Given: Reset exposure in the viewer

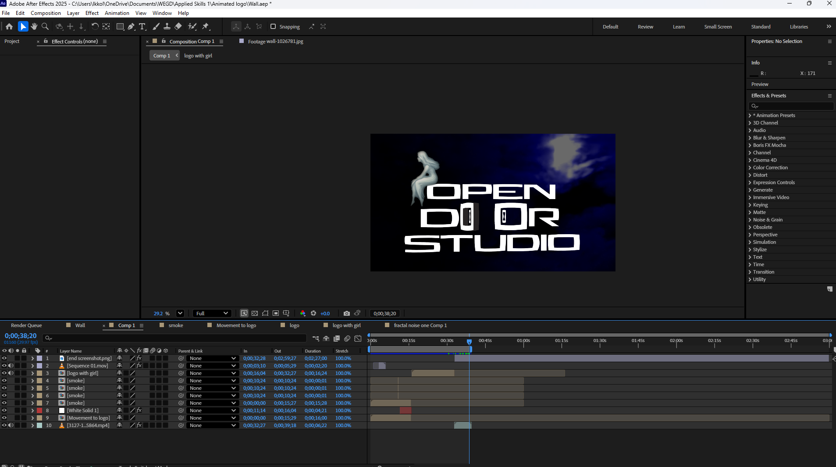Looking at the screenshot, I should pyautogui.click(x=313, y=313).
